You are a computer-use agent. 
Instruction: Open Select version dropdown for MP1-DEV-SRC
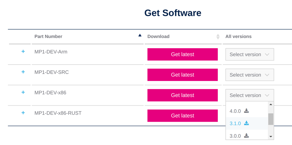coord(250,75)
